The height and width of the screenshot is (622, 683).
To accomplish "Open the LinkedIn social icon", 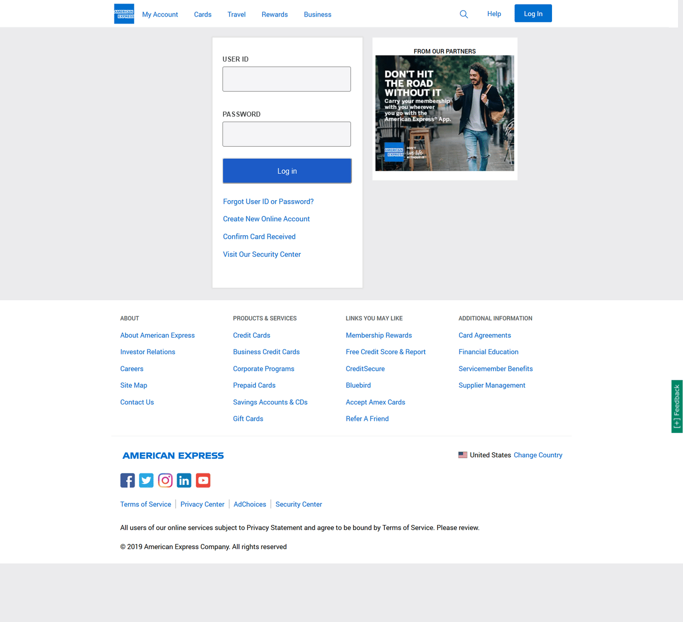I will (184, 480).
